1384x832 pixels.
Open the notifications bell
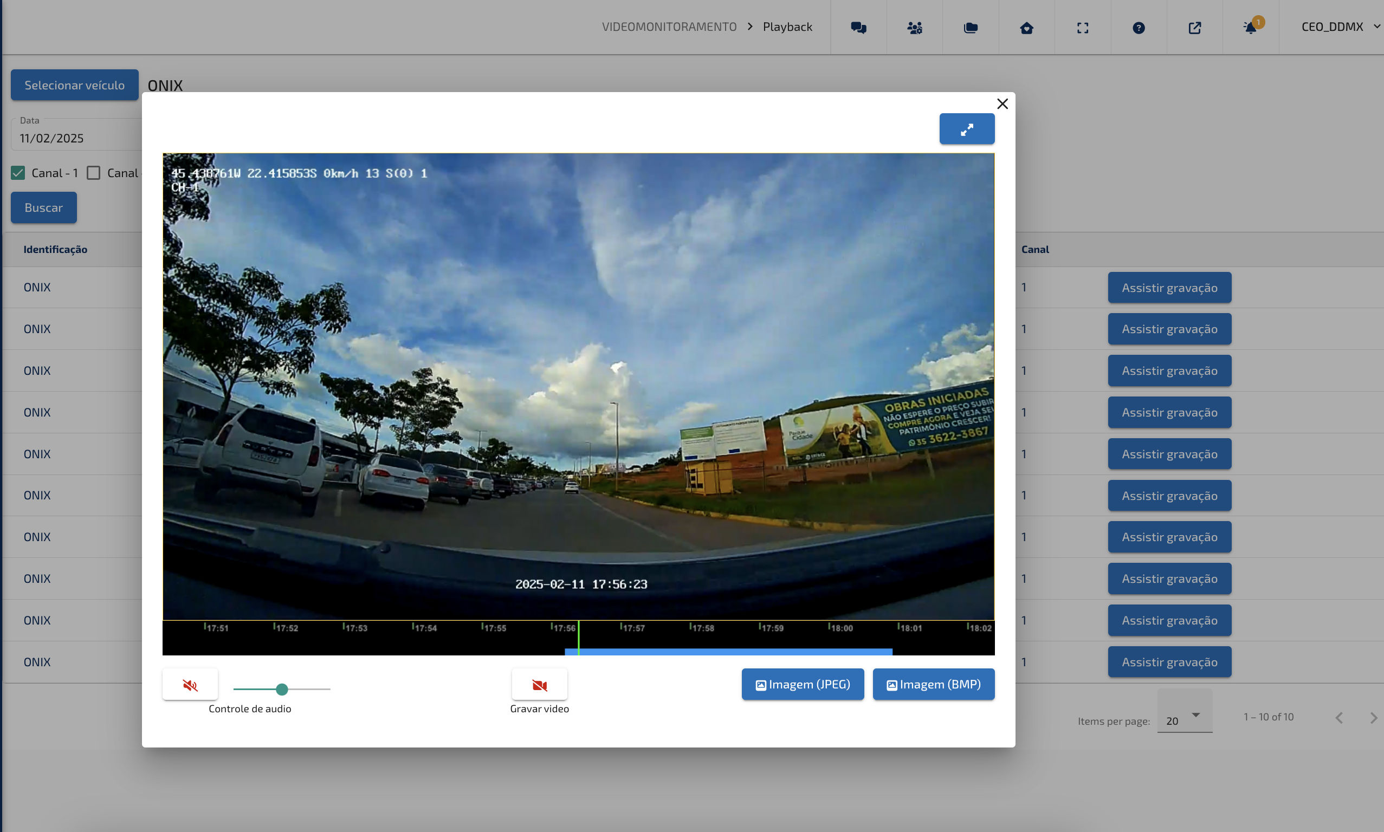[x=1251, y=28]
